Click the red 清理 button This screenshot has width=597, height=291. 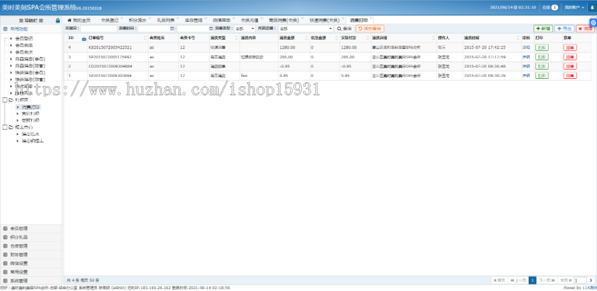coord(585,29)
